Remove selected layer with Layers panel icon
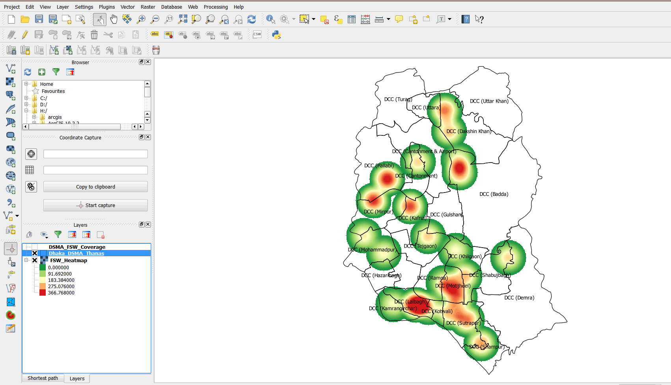671x385 pixels. 101,235
